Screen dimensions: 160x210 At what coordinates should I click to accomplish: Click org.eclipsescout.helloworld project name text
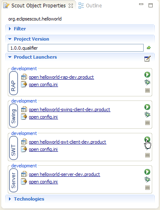click(35, 19)
